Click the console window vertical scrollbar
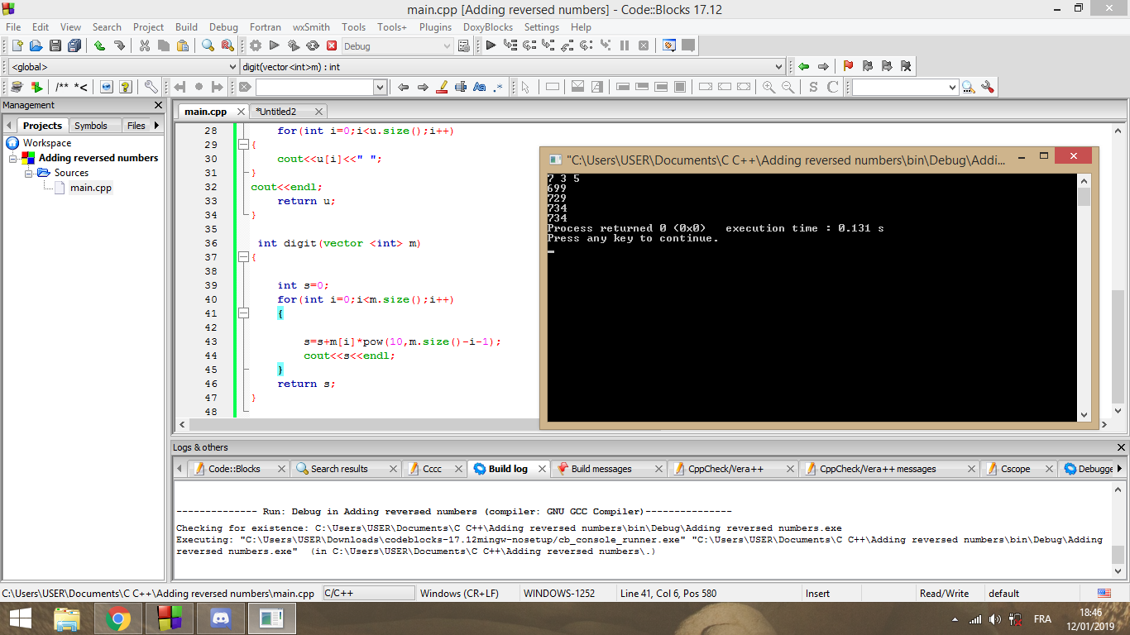Image resolution: width=1130 pixels, height=635 pixels. (x=1085, y=298)
